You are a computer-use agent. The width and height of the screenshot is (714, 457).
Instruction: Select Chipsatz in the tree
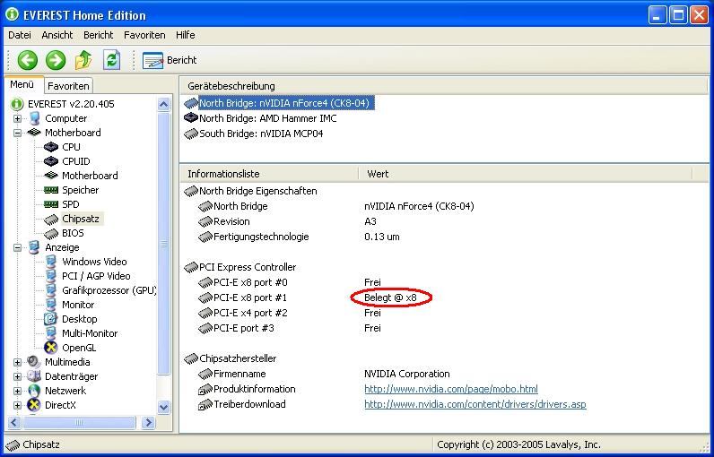point(81,219)
